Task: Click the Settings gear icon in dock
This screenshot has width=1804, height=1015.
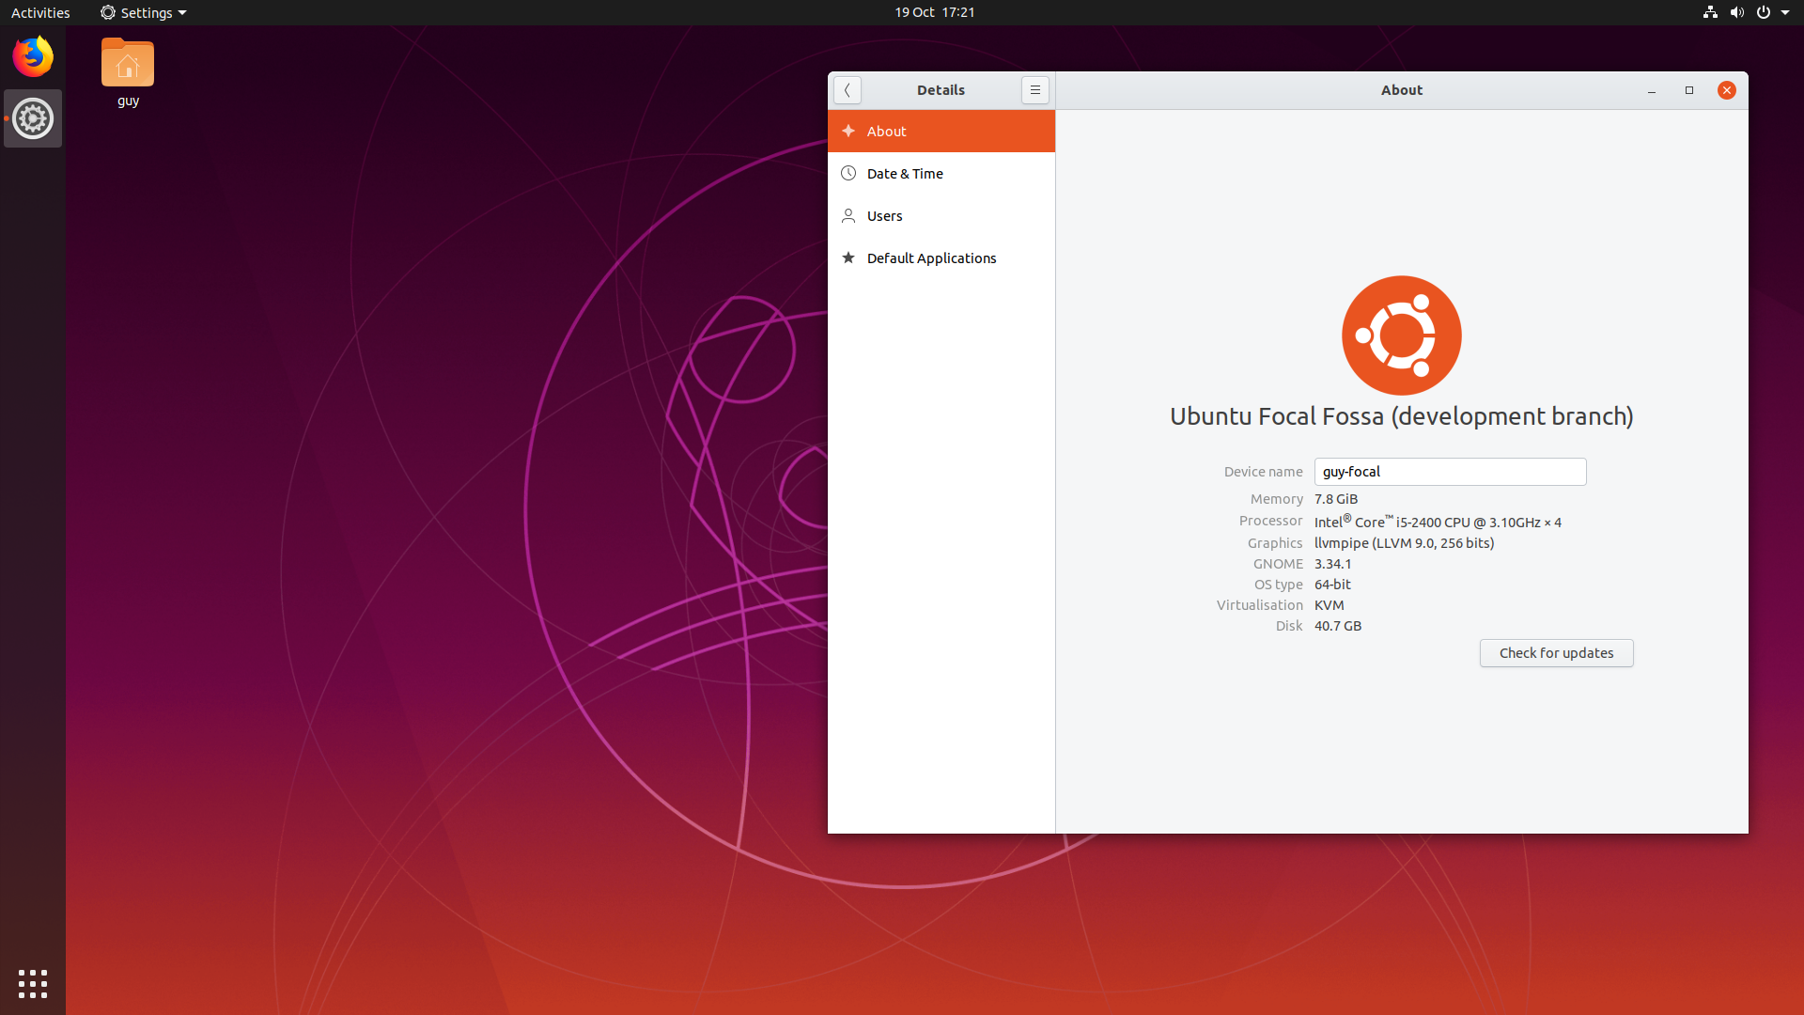Action: tap(32, 118)
